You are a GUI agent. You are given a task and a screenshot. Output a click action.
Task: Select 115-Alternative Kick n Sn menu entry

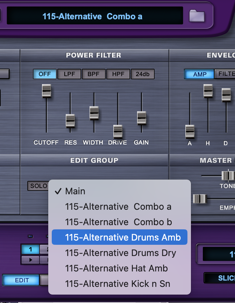(x=120, y=284)
